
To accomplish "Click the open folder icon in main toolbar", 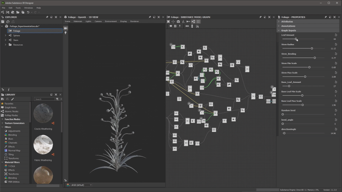I will pyautogui.click(x=18, y=12).
